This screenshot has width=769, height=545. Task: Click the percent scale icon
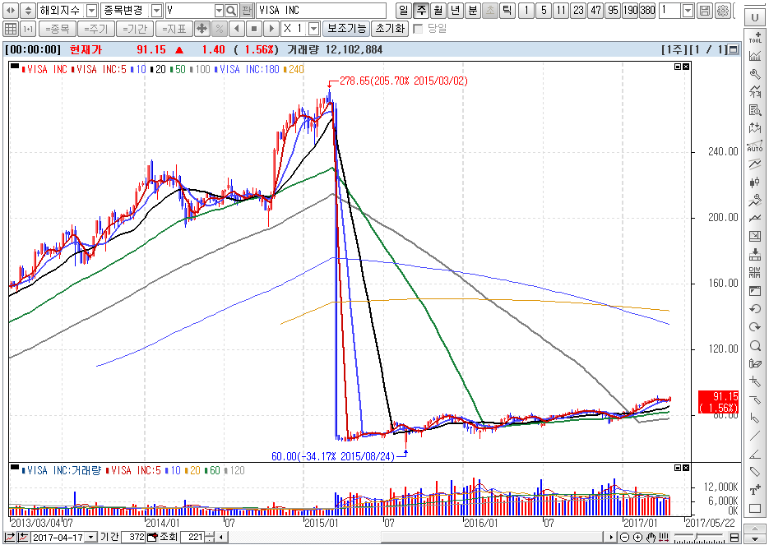pos(220,29)
